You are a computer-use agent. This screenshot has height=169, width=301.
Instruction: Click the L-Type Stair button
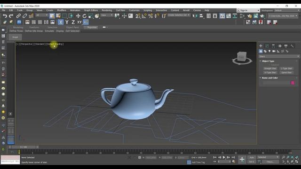tap(286, 69)
